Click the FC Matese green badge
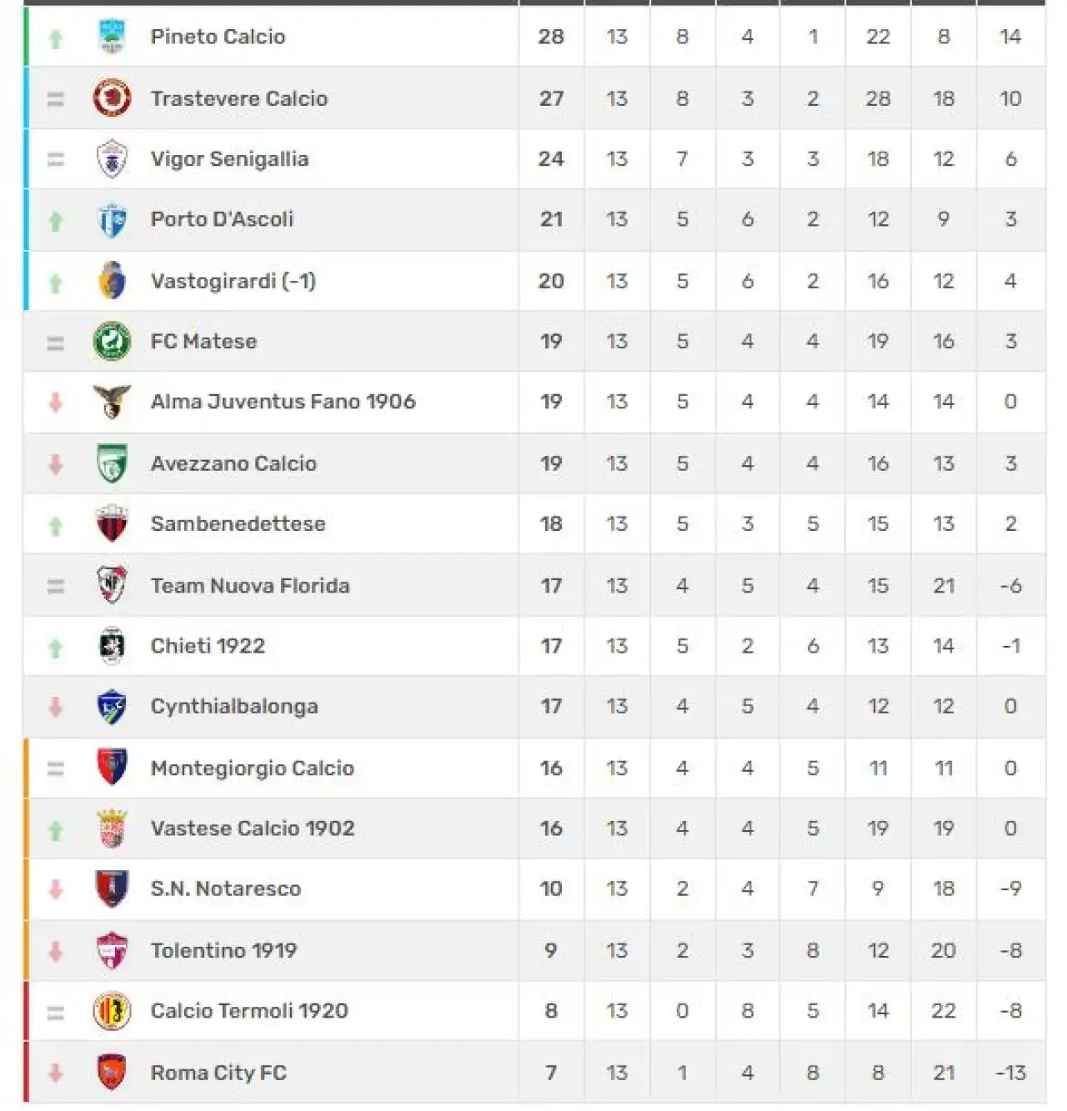The image size is (1067, 1111). click(x=112, y=341)
